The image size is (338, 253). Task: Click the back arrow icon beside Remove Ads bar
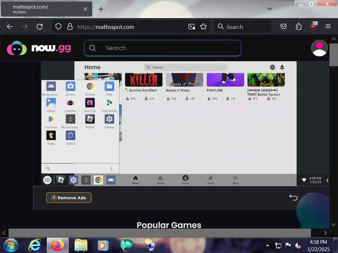click(293, 197)
